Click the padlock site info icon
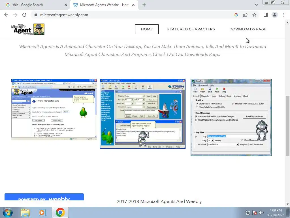 tap(36, 15)
